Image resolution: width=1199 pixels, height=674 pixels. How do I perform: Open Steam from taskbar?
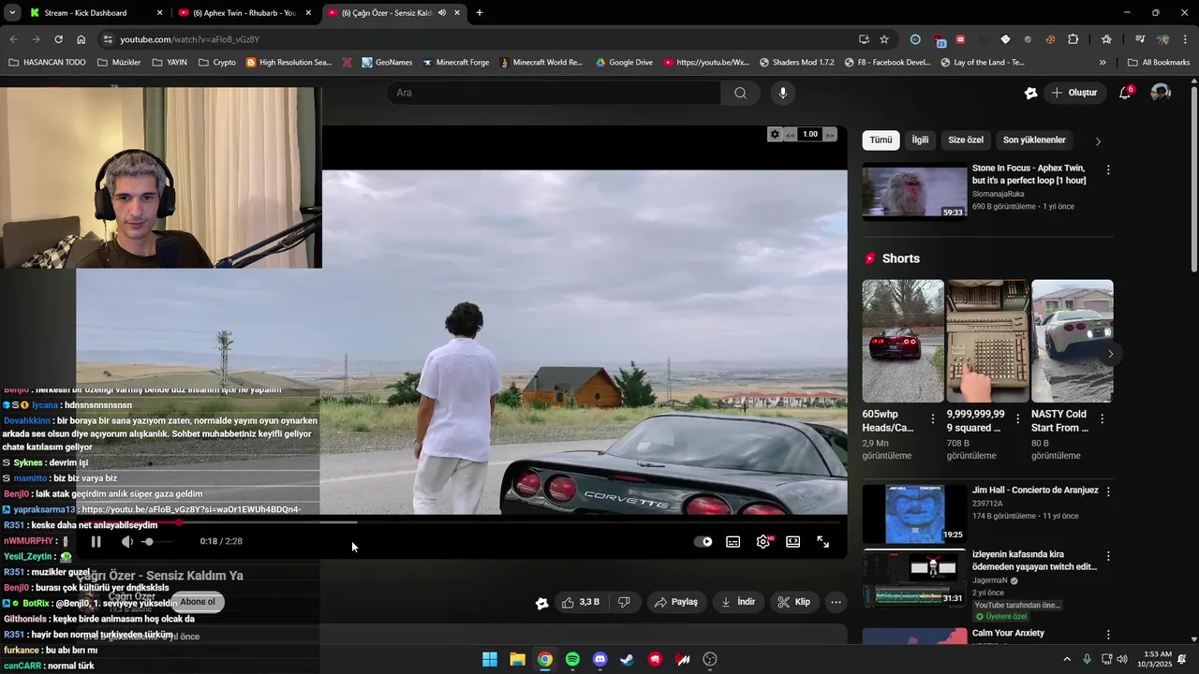click(628, 659)
